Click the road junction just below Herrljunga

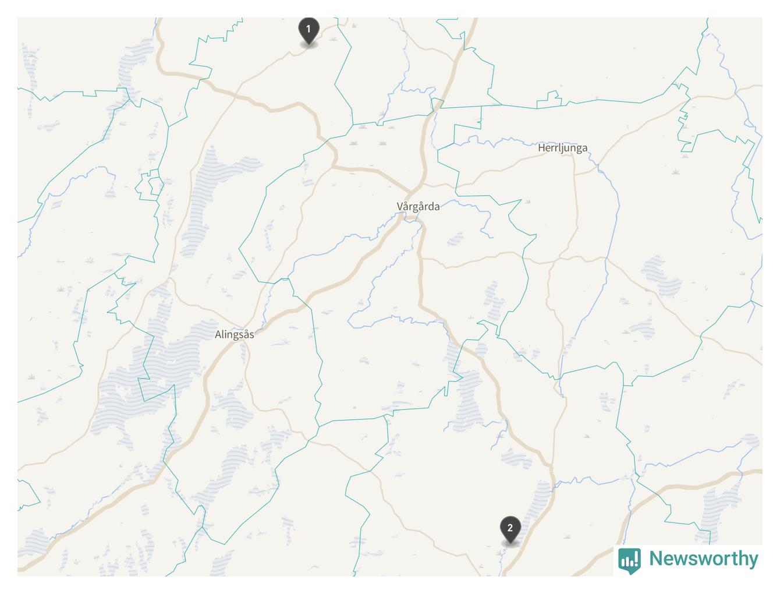coord(575,172)
